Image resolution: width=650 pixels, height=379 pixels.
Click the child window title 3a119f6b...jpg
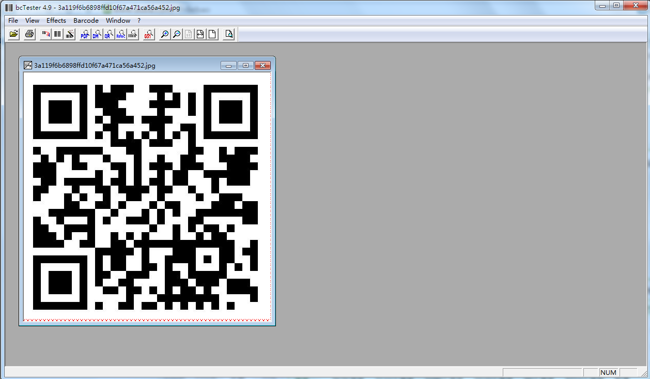coord(95,65)
